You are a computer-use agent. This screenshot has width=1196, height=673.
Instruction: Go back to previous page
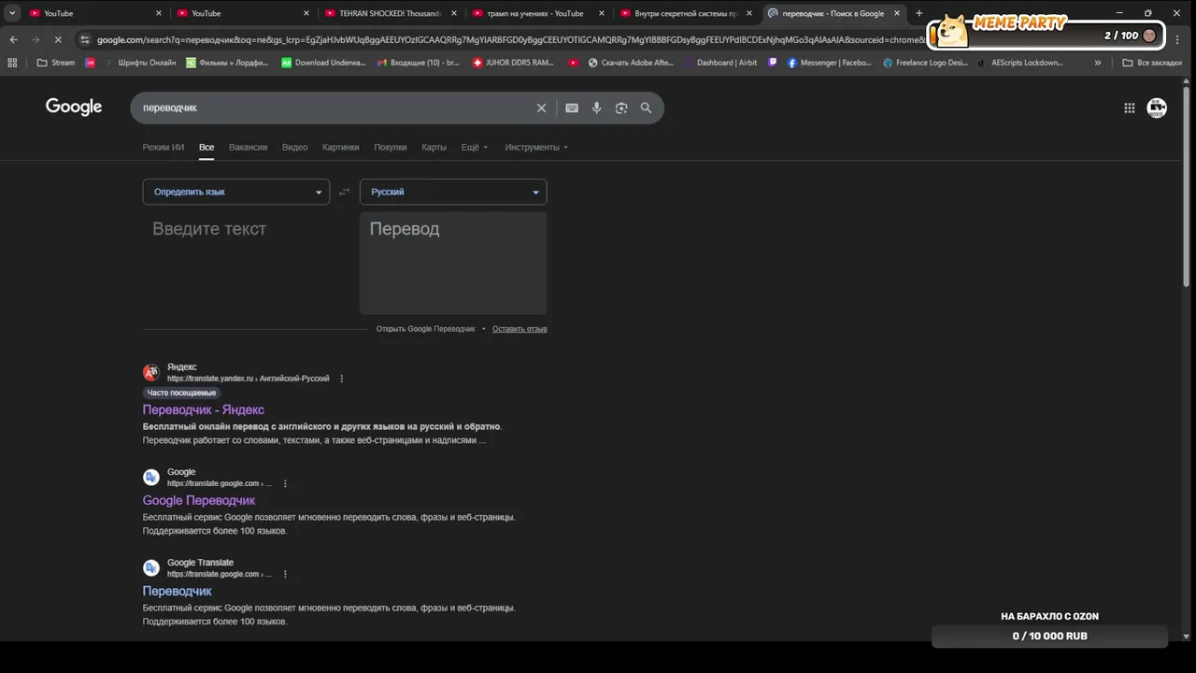13,39
